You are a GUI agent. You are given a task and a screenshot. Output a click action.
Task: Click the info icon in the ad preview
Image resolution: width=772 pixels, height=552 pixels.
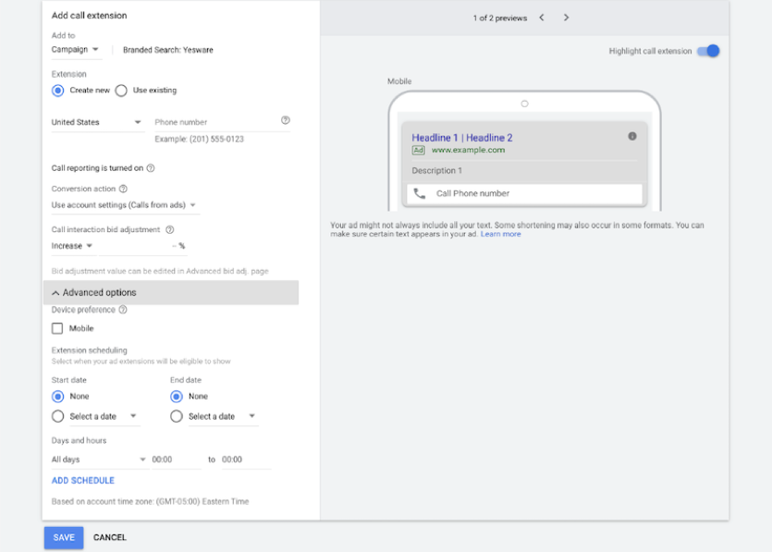coord(632,137)
